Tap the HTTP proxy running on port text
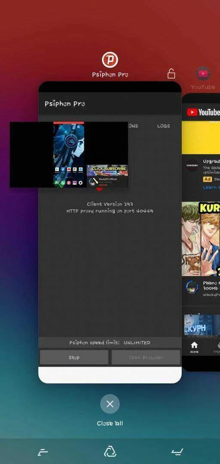This screenshot has width=220, height=464. pos(110,211)
